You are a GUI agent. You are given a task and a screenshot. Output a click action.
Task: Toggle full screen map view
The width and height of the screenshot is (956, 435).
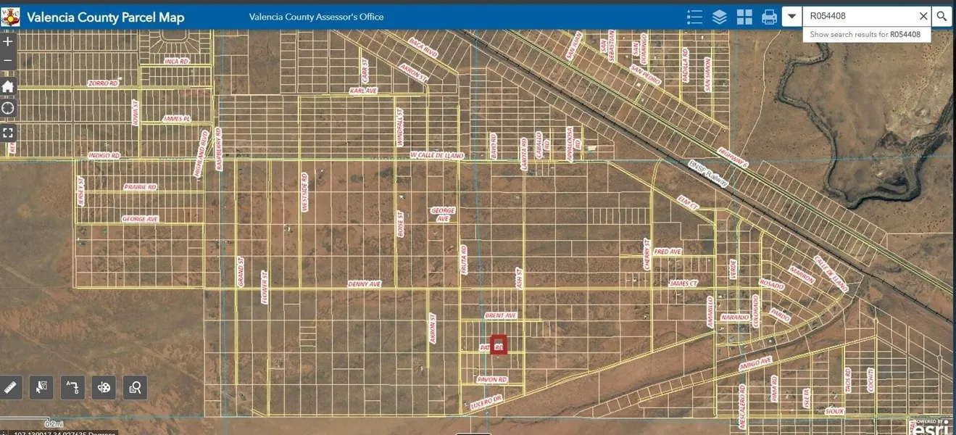(x=8, y=133)
